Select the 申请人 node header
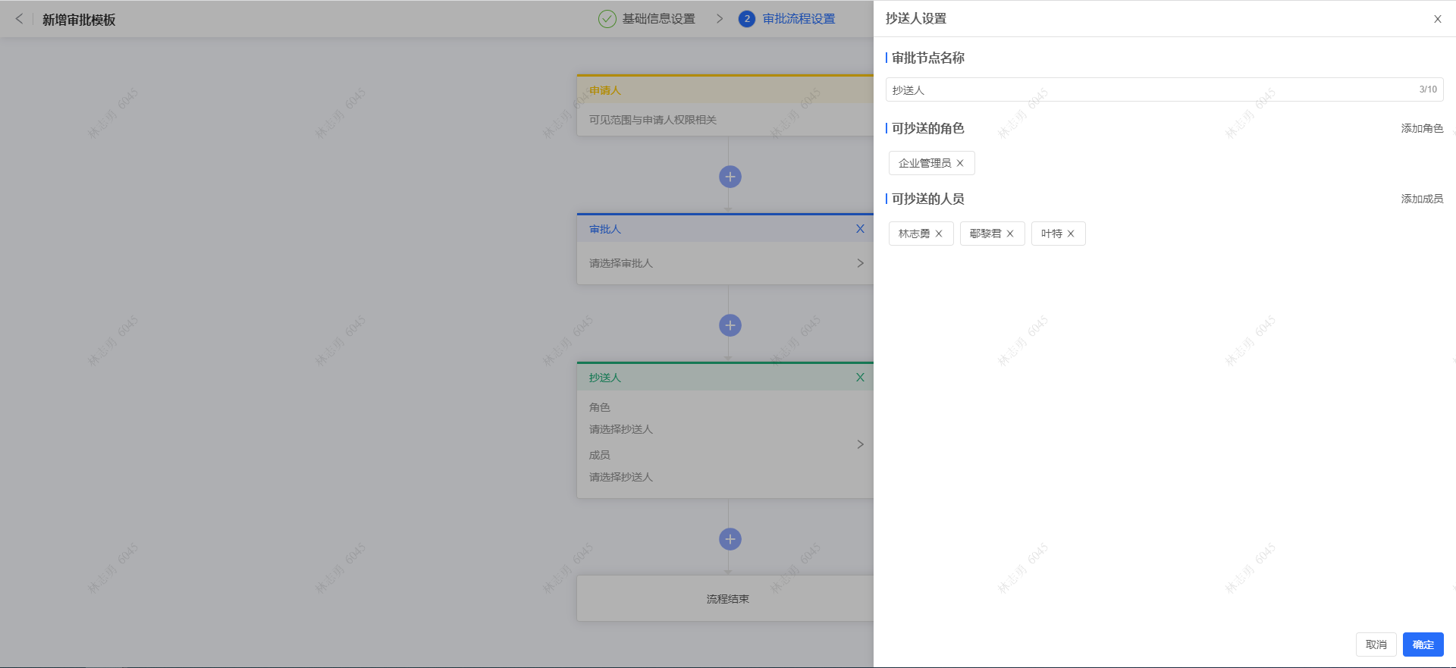Image resolution: width=1456 pixels, height=668 pixels. pyautogui.click(x=725, y=90)
